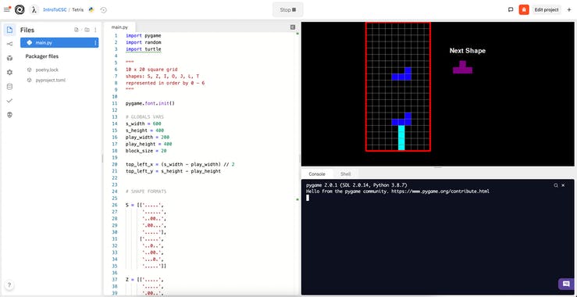The image size is (577, 297).
Task: Open the Database sidebar icon
Action: 10,87
